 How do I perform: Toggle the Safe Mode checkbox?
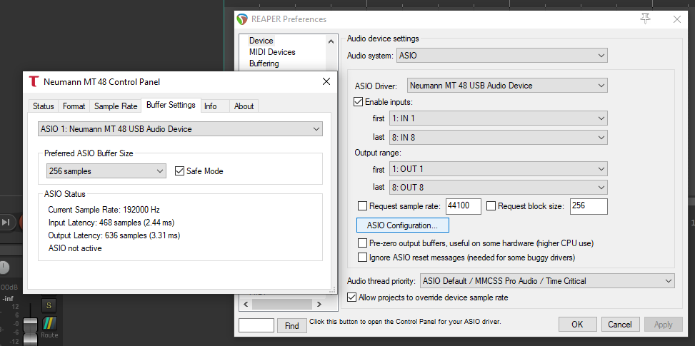179,171
